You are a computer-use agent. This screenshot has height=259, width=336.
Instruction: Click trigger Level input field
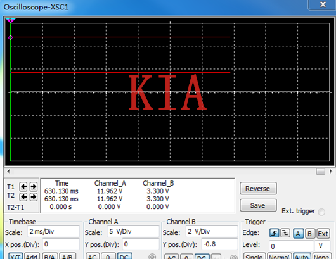[291, 246]
